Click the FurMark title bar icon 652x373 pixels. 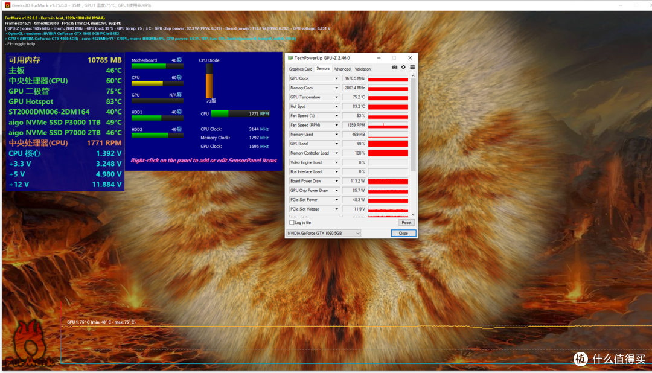pyautogui.click(x=7, y=5)
